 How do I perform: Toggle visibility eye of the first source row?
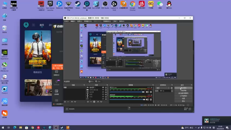pos(103,88)
